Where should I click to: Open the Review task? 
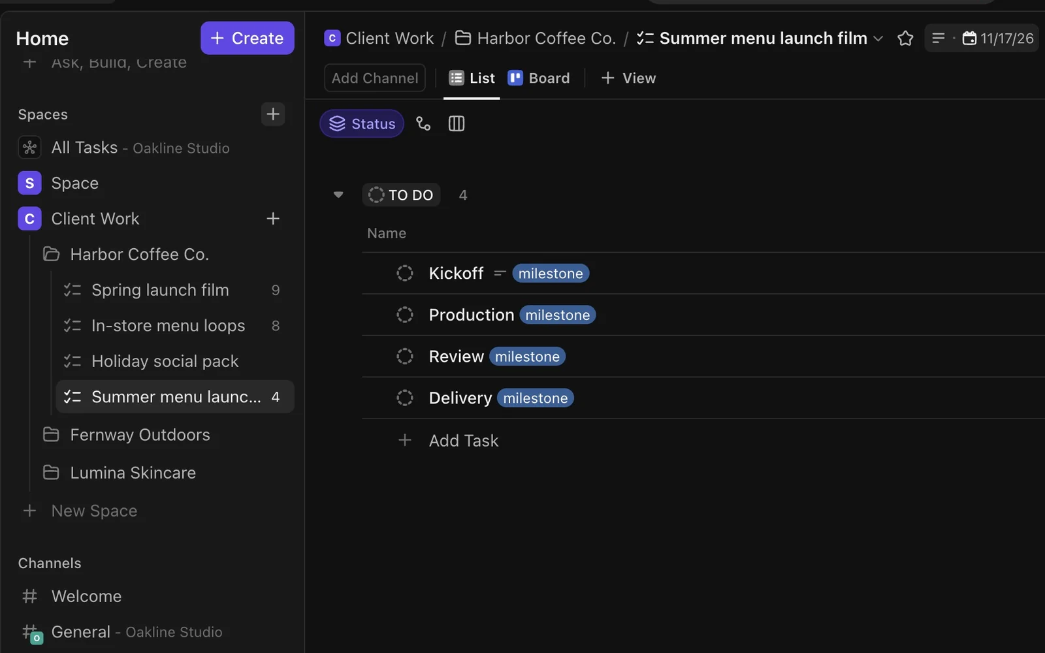point(456,356)
